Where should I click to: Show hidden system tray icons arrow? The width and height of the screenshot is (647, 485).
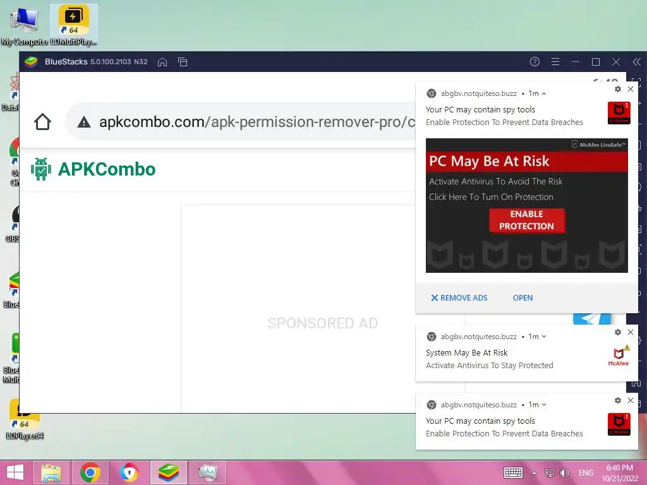tap(534, 473)
